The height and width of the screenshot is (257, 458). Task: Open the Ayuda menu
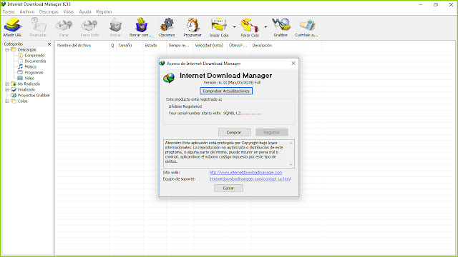tap(85, 11)
